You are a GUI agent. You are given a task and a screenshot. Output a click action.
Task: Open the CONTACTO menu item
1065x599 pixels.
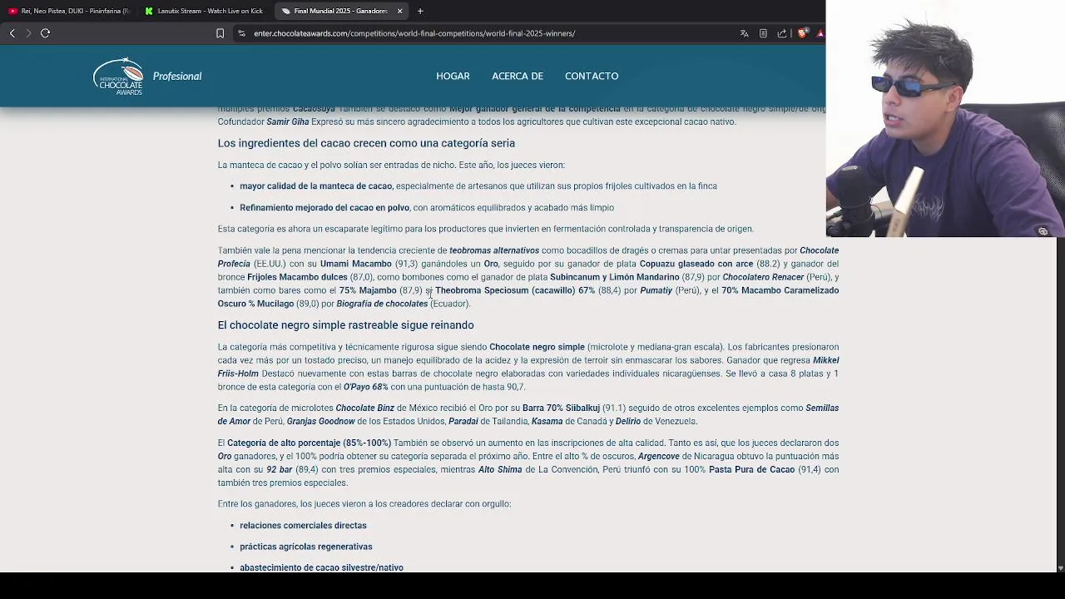point(592,76)
